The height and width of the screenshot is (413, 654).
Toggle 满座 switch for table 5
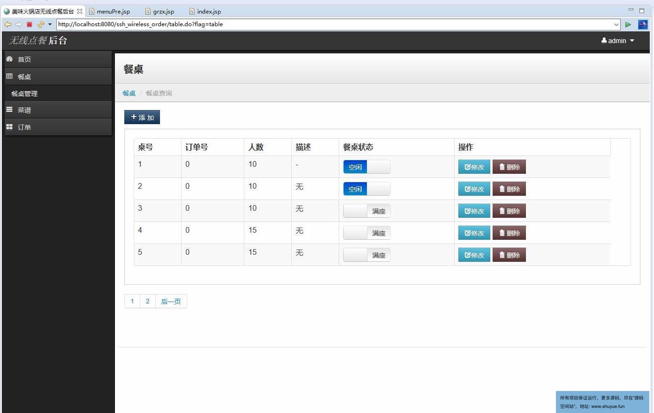[366, 255]
